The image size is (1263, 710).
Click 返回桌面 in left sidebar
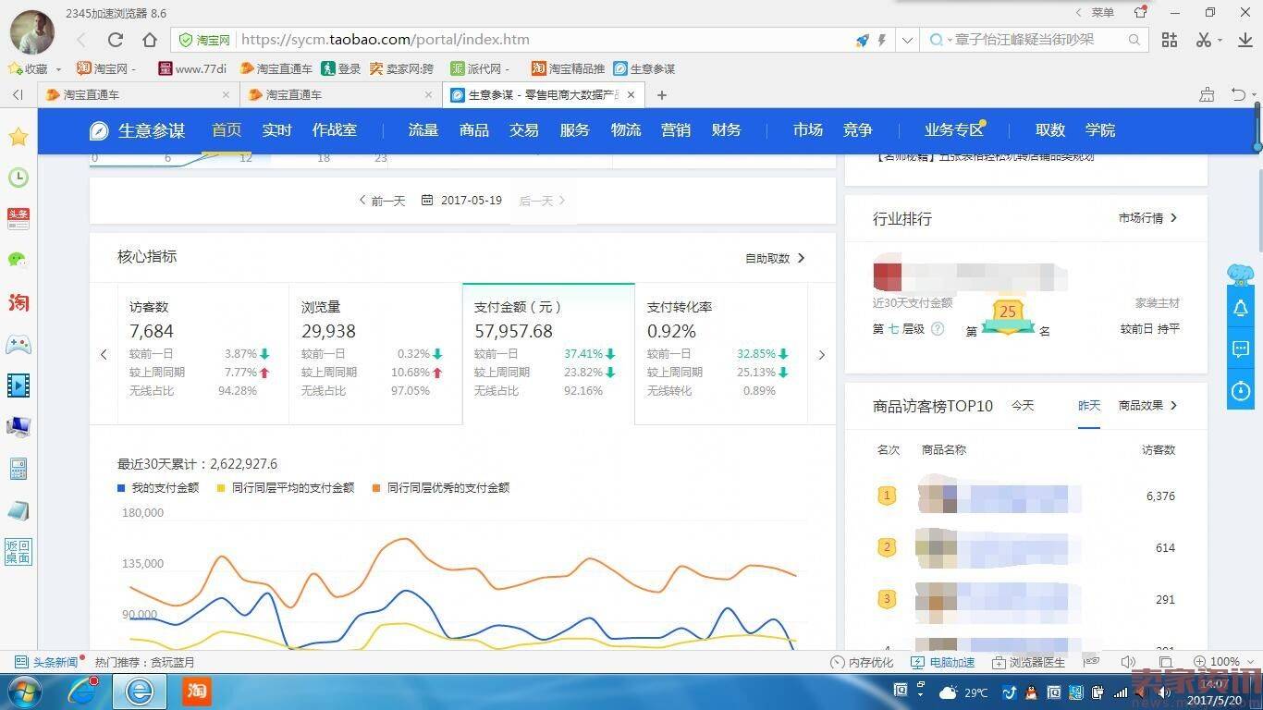pos(18,552)
